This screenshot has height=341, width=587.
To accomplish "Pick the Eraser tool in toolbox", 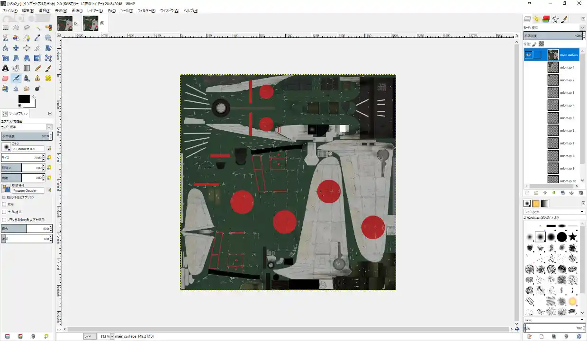I will pos(5,78).
